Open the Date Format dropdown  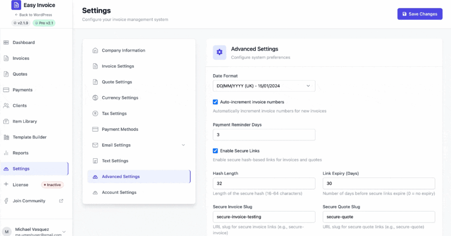point(264,86)
